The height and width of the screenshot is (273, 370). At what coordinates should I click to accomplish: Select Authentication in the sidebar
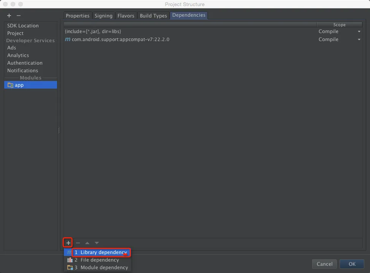pos(30,63)
